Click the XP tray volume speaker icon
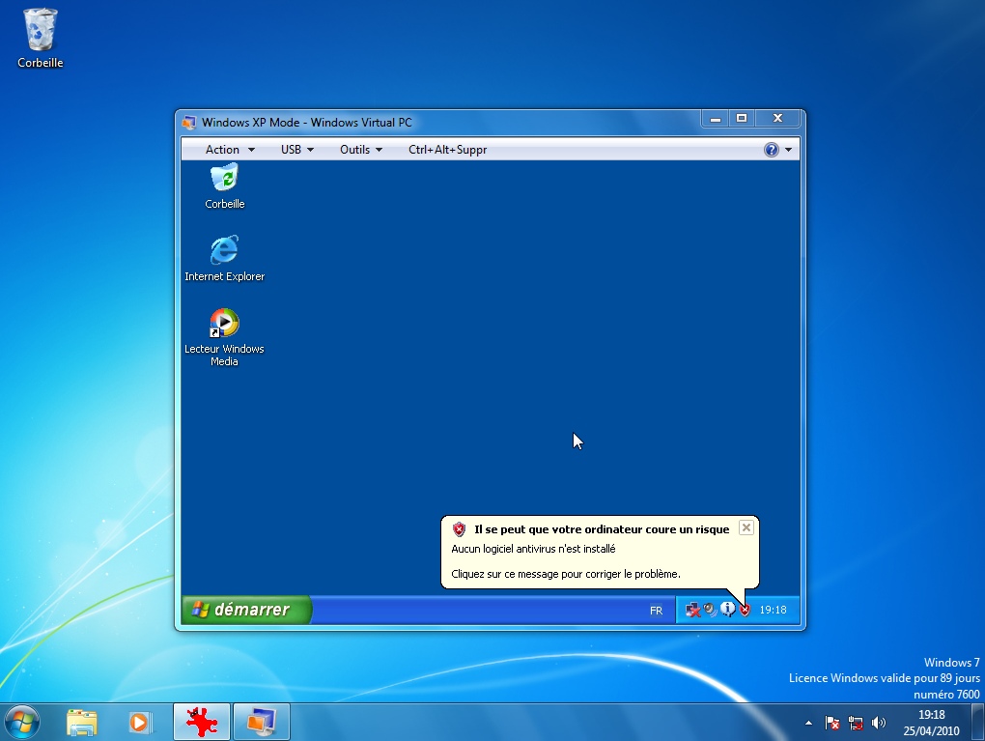 pyautogui.click(x=710, y=609)
